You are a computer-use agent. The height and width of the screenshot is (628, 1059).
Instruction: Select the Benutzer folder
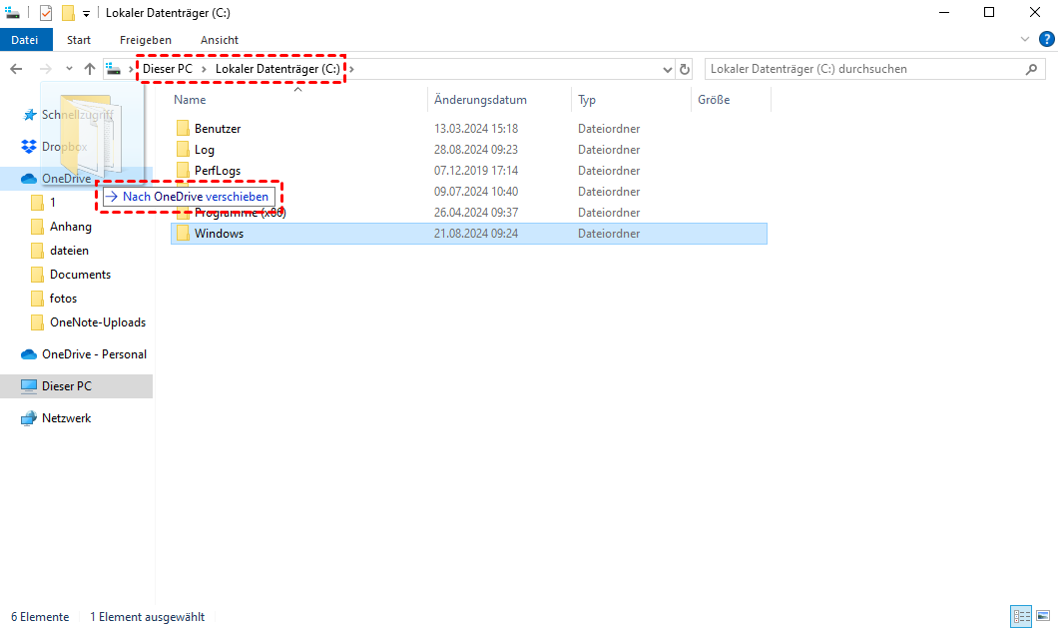click(x=218, y=129)
